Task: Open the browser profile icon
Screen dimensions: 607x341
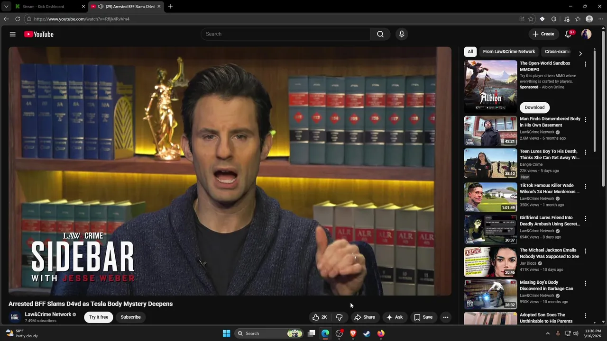Action: (x=589, y=19)
